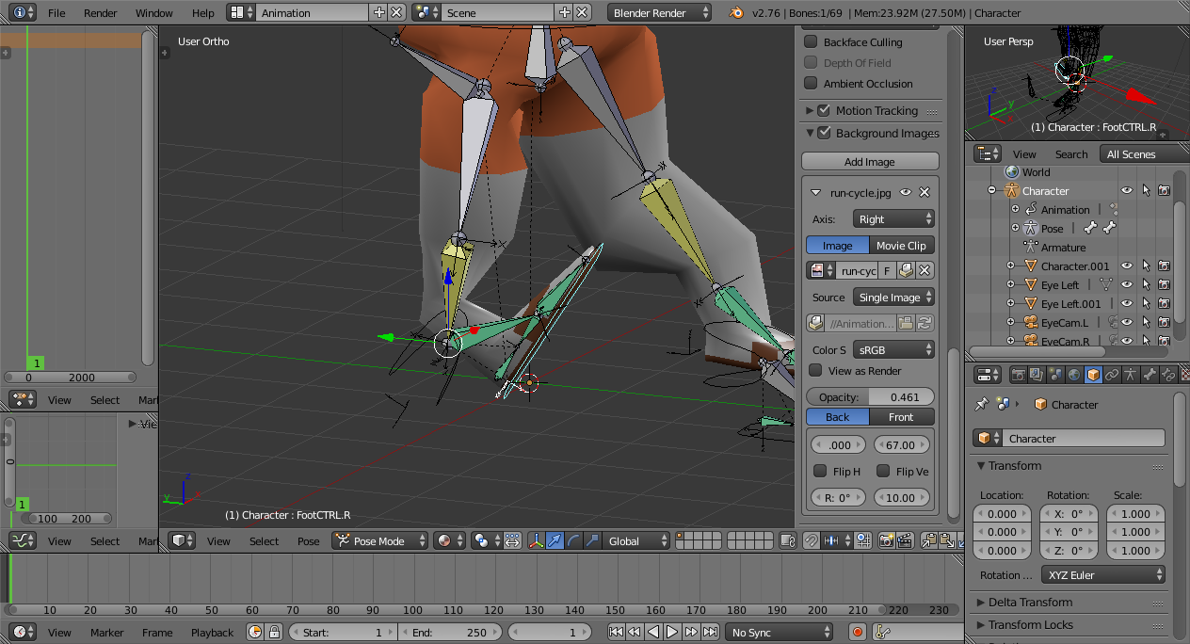Open the Scene properties tab

coord(1055,375)
